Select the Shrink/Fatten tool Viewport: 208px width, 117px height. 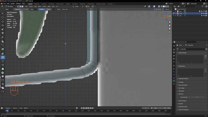[3, 84]
